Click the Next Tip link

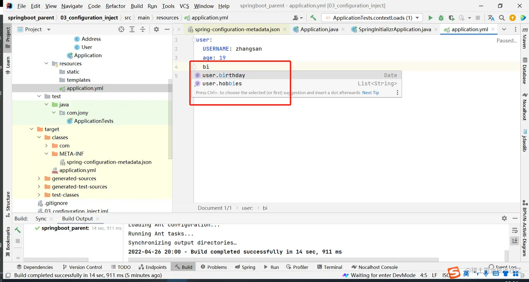pyautogui.click(x=371, y=93)
